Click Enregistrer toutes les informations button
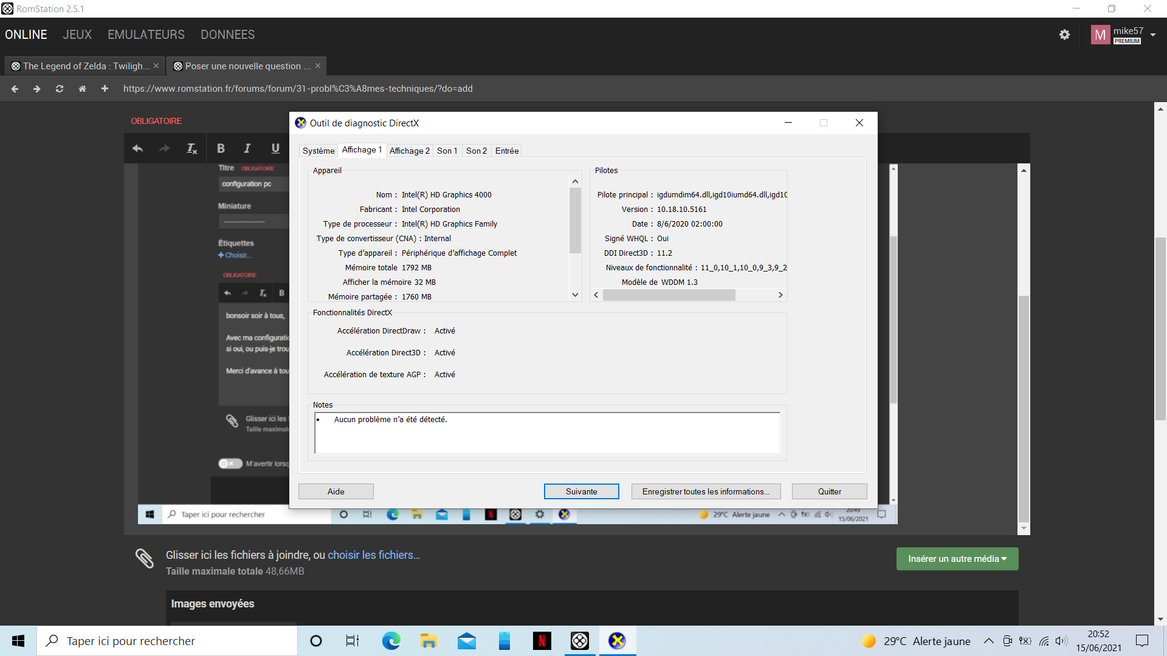The width and height of the screenshot is (1167, 656). click(705, 491)
